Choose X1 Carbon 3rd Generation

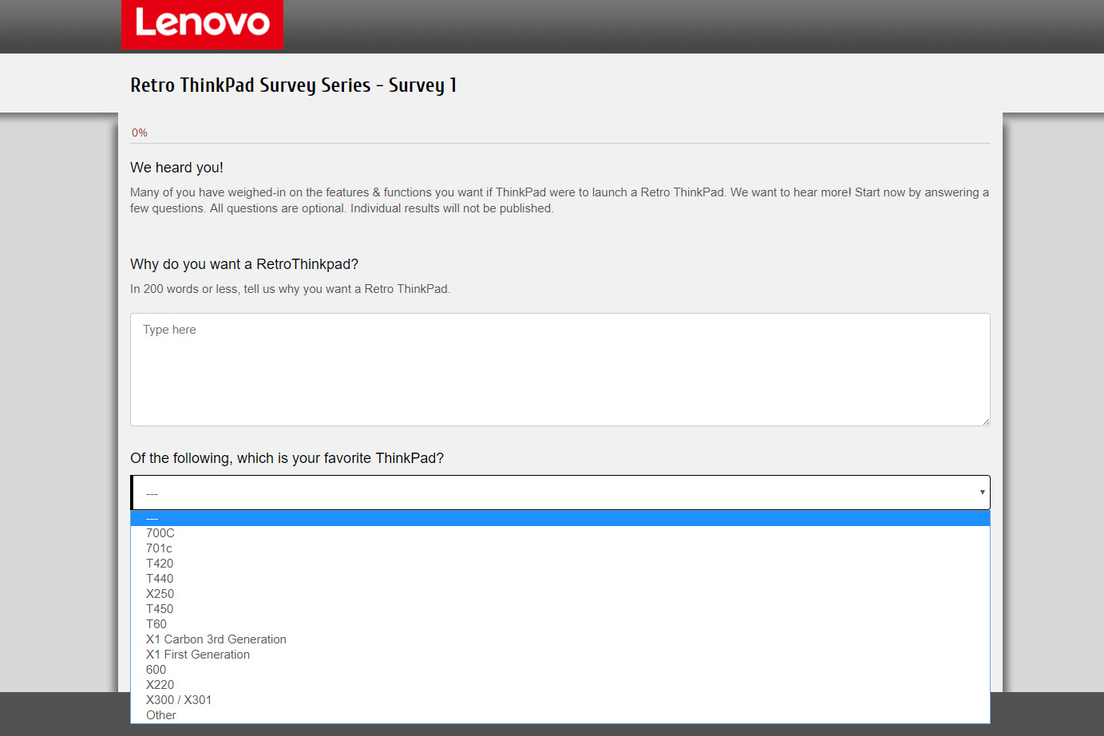point(560,639)
